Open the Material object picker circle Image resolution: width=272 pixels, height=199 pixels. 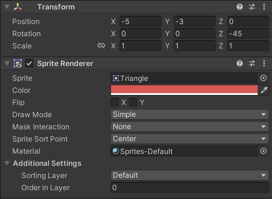[263, 151]
